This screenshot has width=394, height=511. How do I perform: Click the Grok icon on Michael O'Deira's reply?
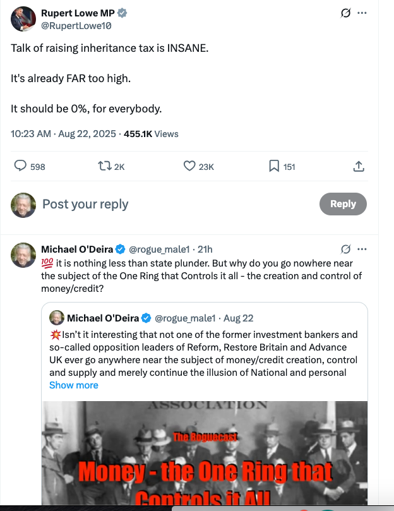[345, 249]
